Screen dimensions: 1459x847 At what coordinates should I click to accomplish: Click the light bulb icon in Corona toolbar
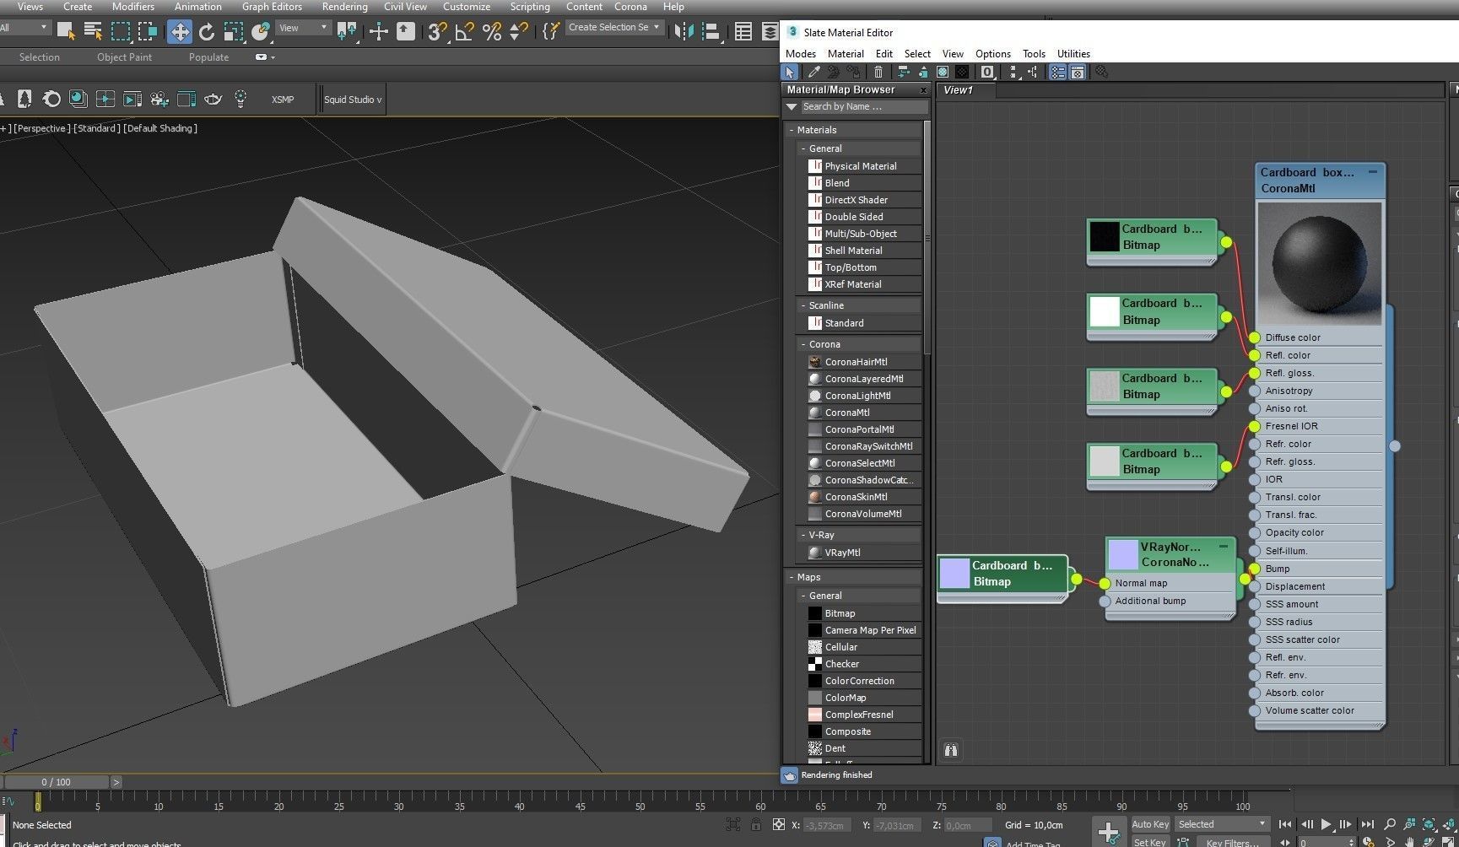[x=240, y=100]
